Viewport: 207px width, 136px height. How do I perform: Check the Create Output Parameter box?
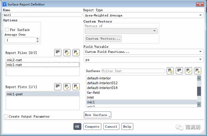coord(6,117)
